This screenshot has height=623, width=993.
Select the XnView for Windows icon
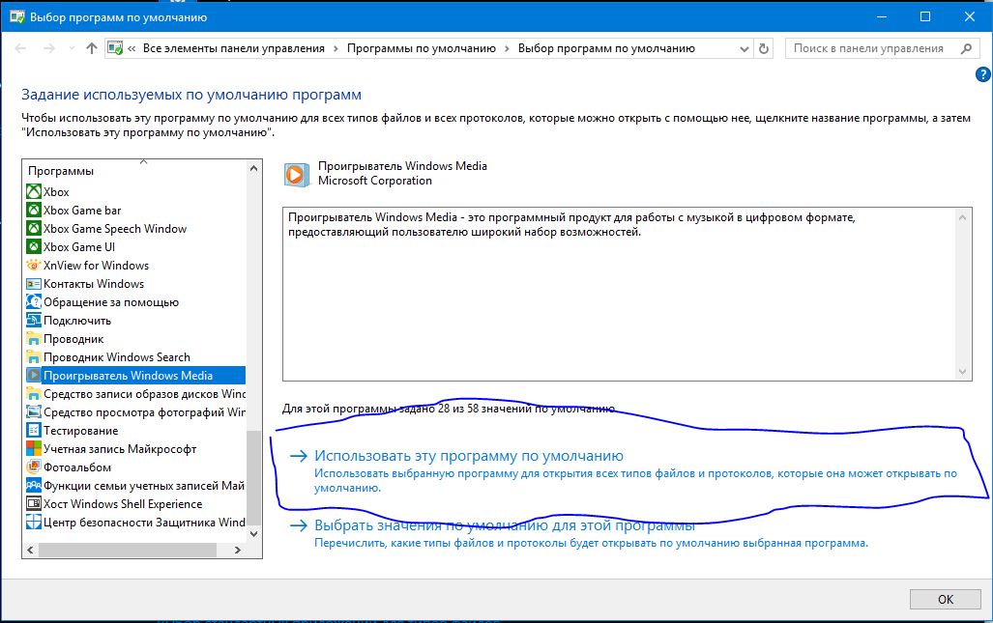pos(34,266)
